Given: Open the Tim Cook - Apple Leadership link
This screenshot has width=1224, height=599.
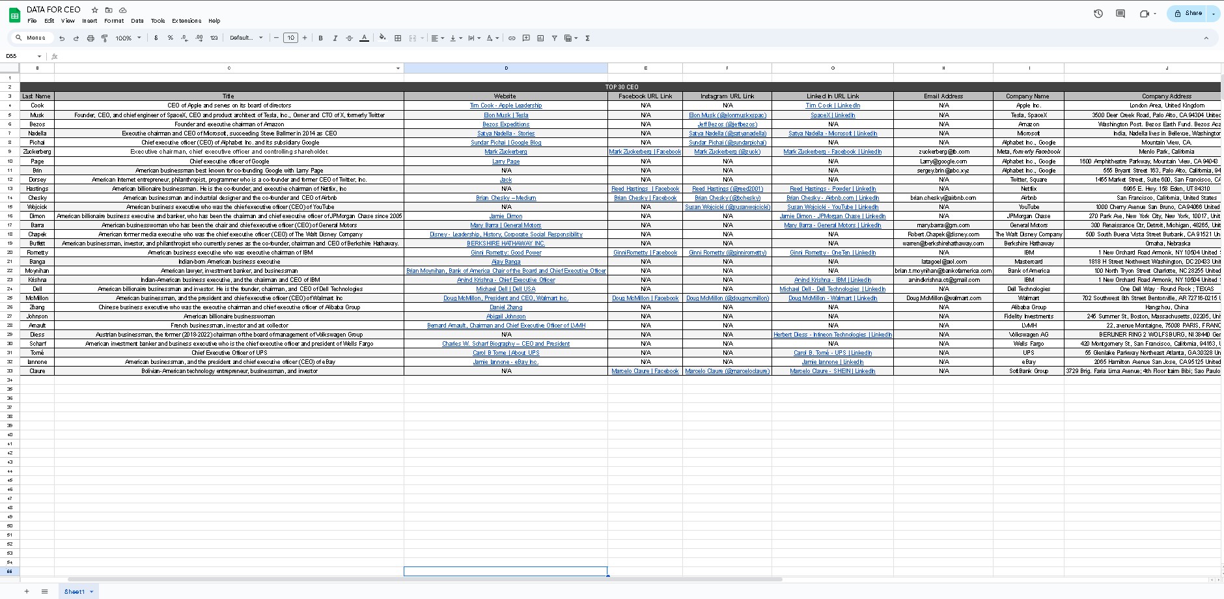Looking at the screenshot, I should 506,105.
